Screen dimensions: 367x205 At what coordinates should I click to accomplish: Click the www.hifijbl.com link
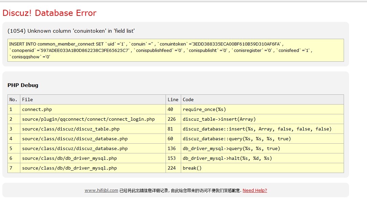tap(101, 191)
